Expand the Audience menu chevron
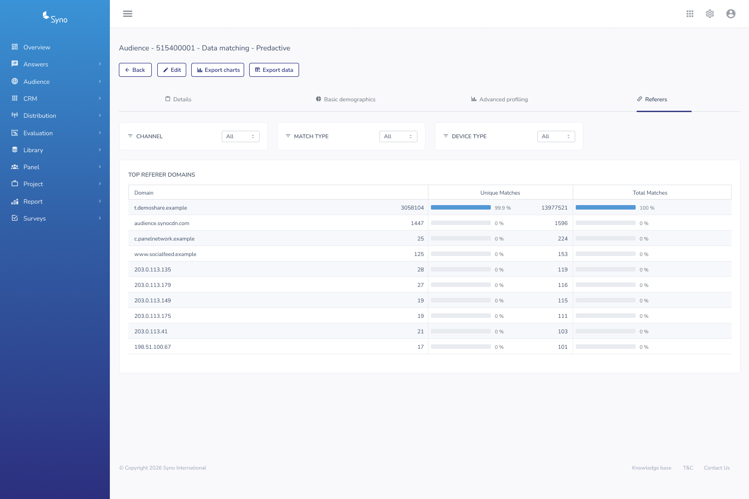The width and height of the screenshot is (749, 499). coord(100,81)
